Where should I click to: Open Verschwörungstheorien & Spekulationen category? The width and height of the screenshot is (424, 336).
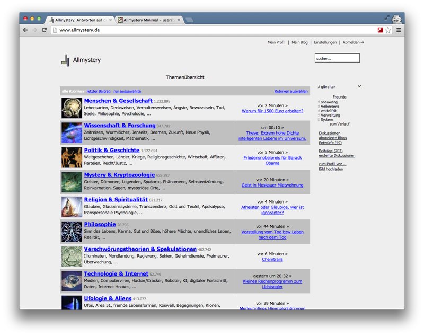pos(140,249)
